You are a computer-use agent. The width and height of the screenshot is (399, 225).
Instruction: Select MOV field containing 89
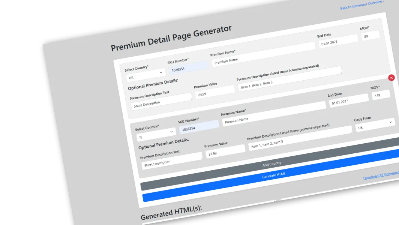tap(370, 35)
